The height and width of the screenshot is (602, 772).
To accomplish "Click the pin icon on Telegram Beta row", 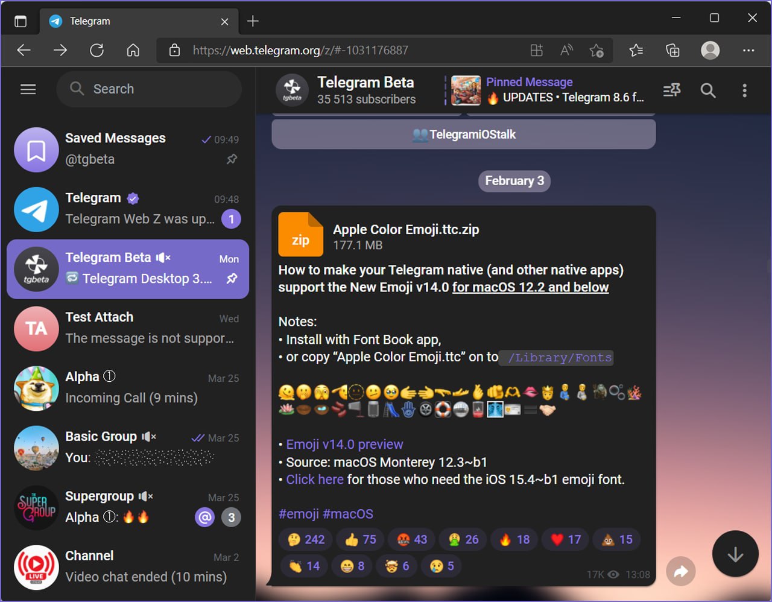I will [232, 279].
